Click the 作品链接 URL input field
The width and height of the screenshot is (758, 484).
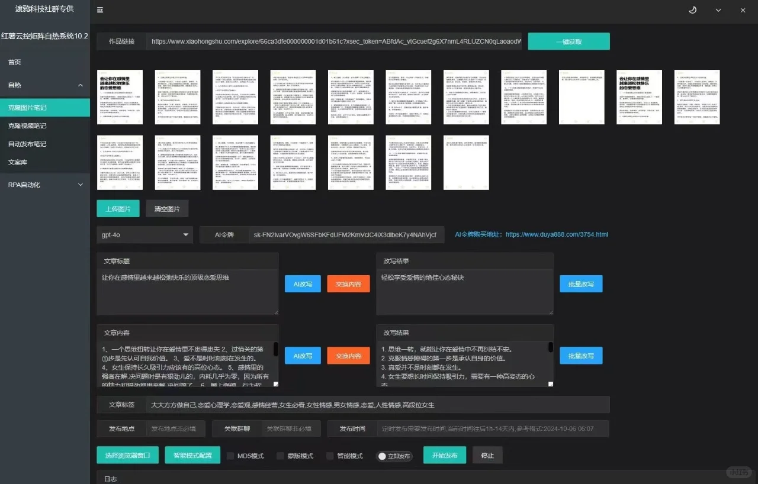(x=335, y=41)
